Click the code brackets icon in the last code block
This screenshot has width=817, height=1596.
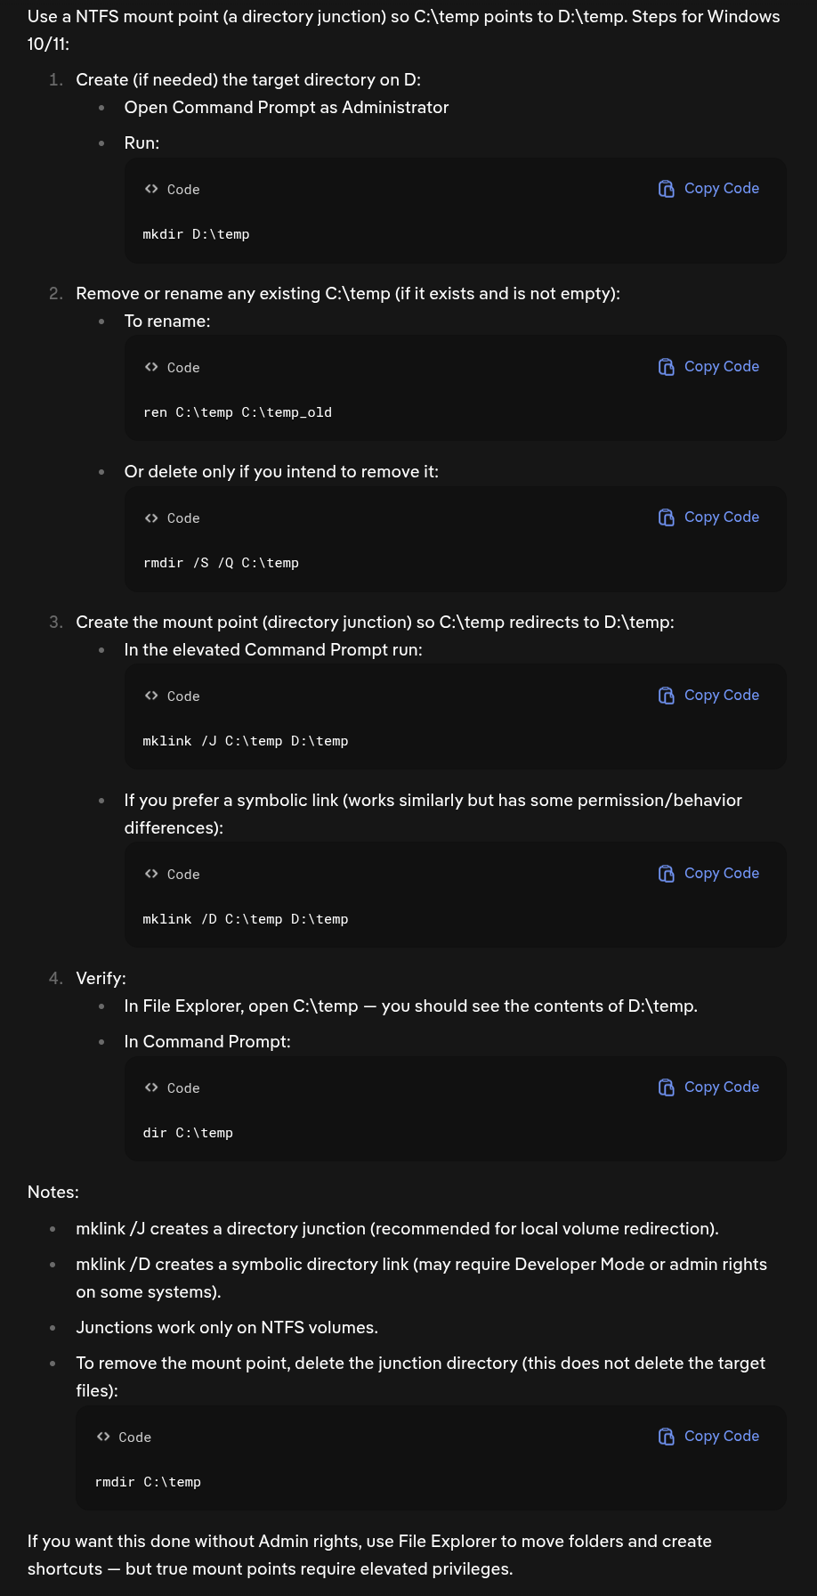(x=103, y=1437)
